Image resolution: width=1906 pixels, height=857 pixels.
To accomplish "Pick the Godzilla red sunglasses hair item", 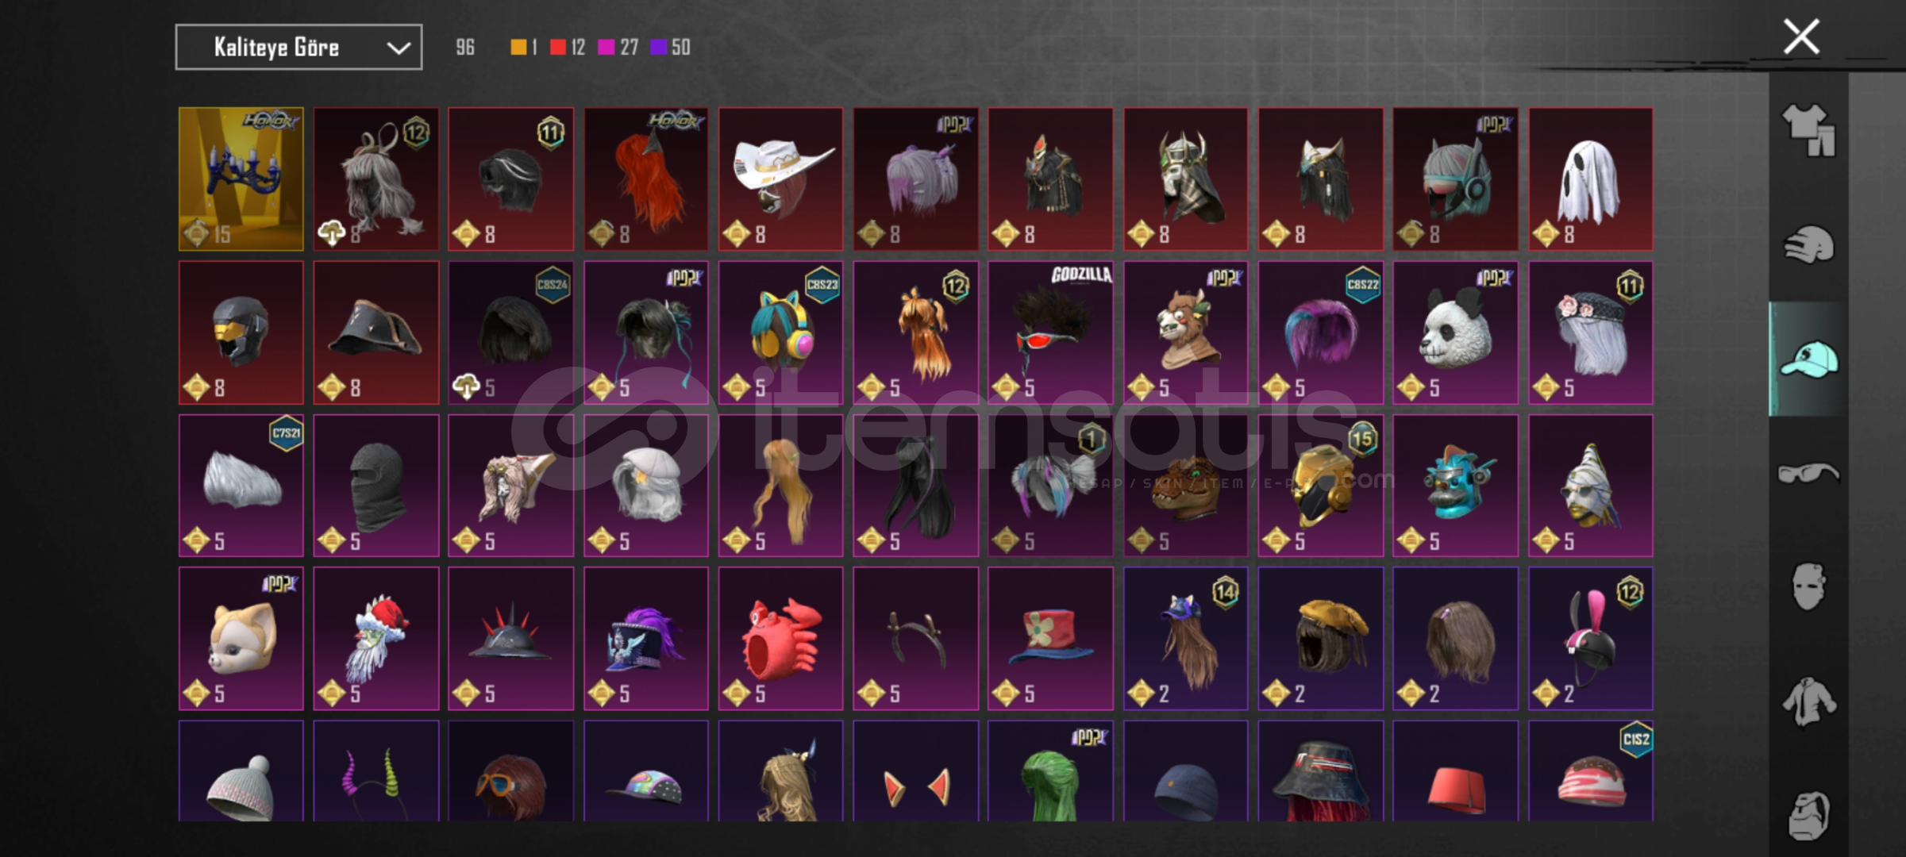I will tap(1050, 332).
